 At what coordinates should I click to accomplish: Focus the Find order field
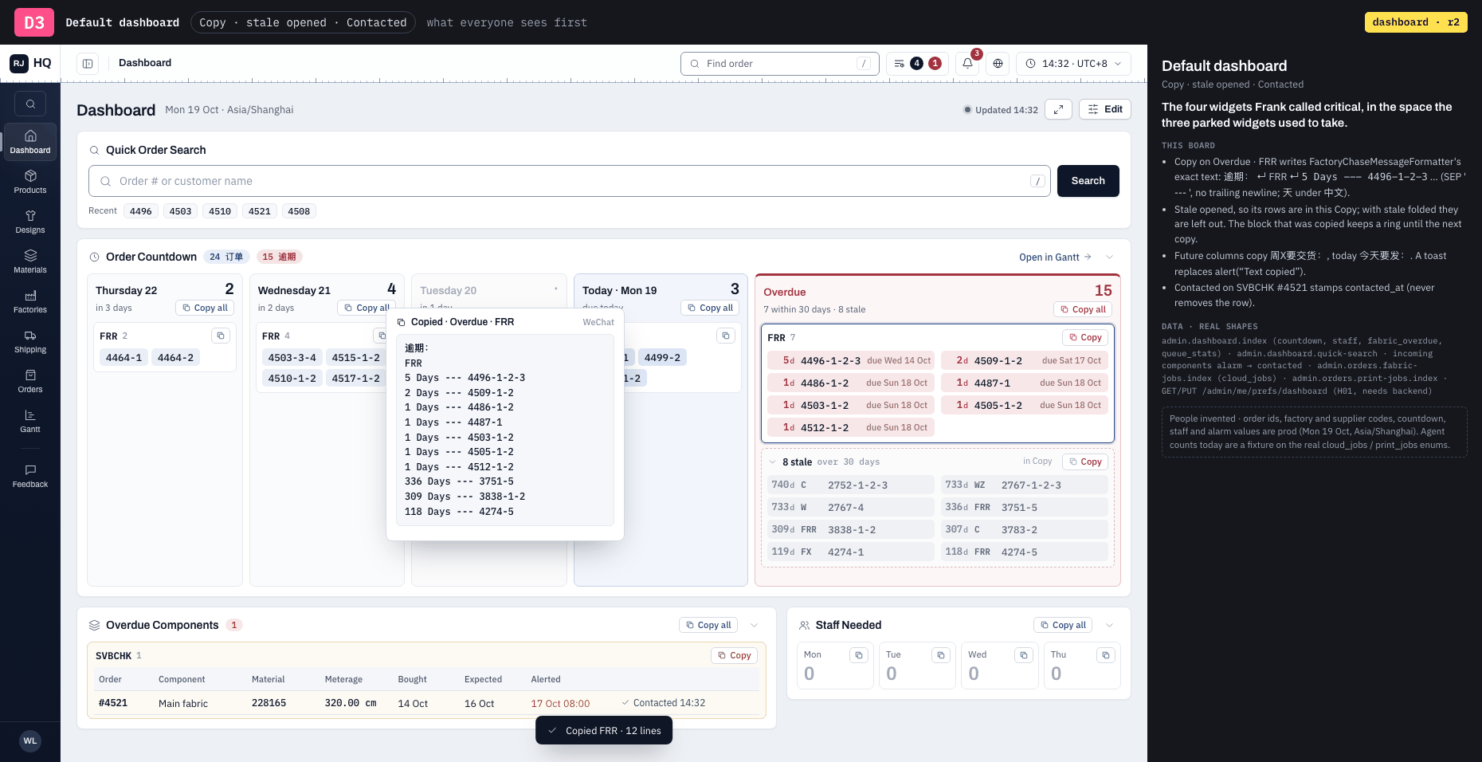(x=780, y=64)
